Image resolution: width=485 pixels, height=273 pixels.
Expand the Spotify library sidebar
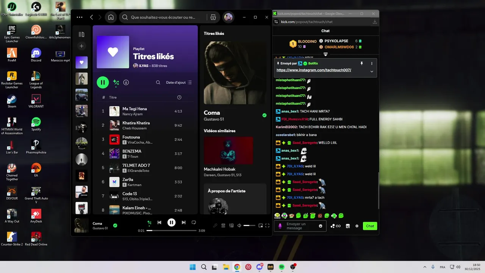coord(81,35)
